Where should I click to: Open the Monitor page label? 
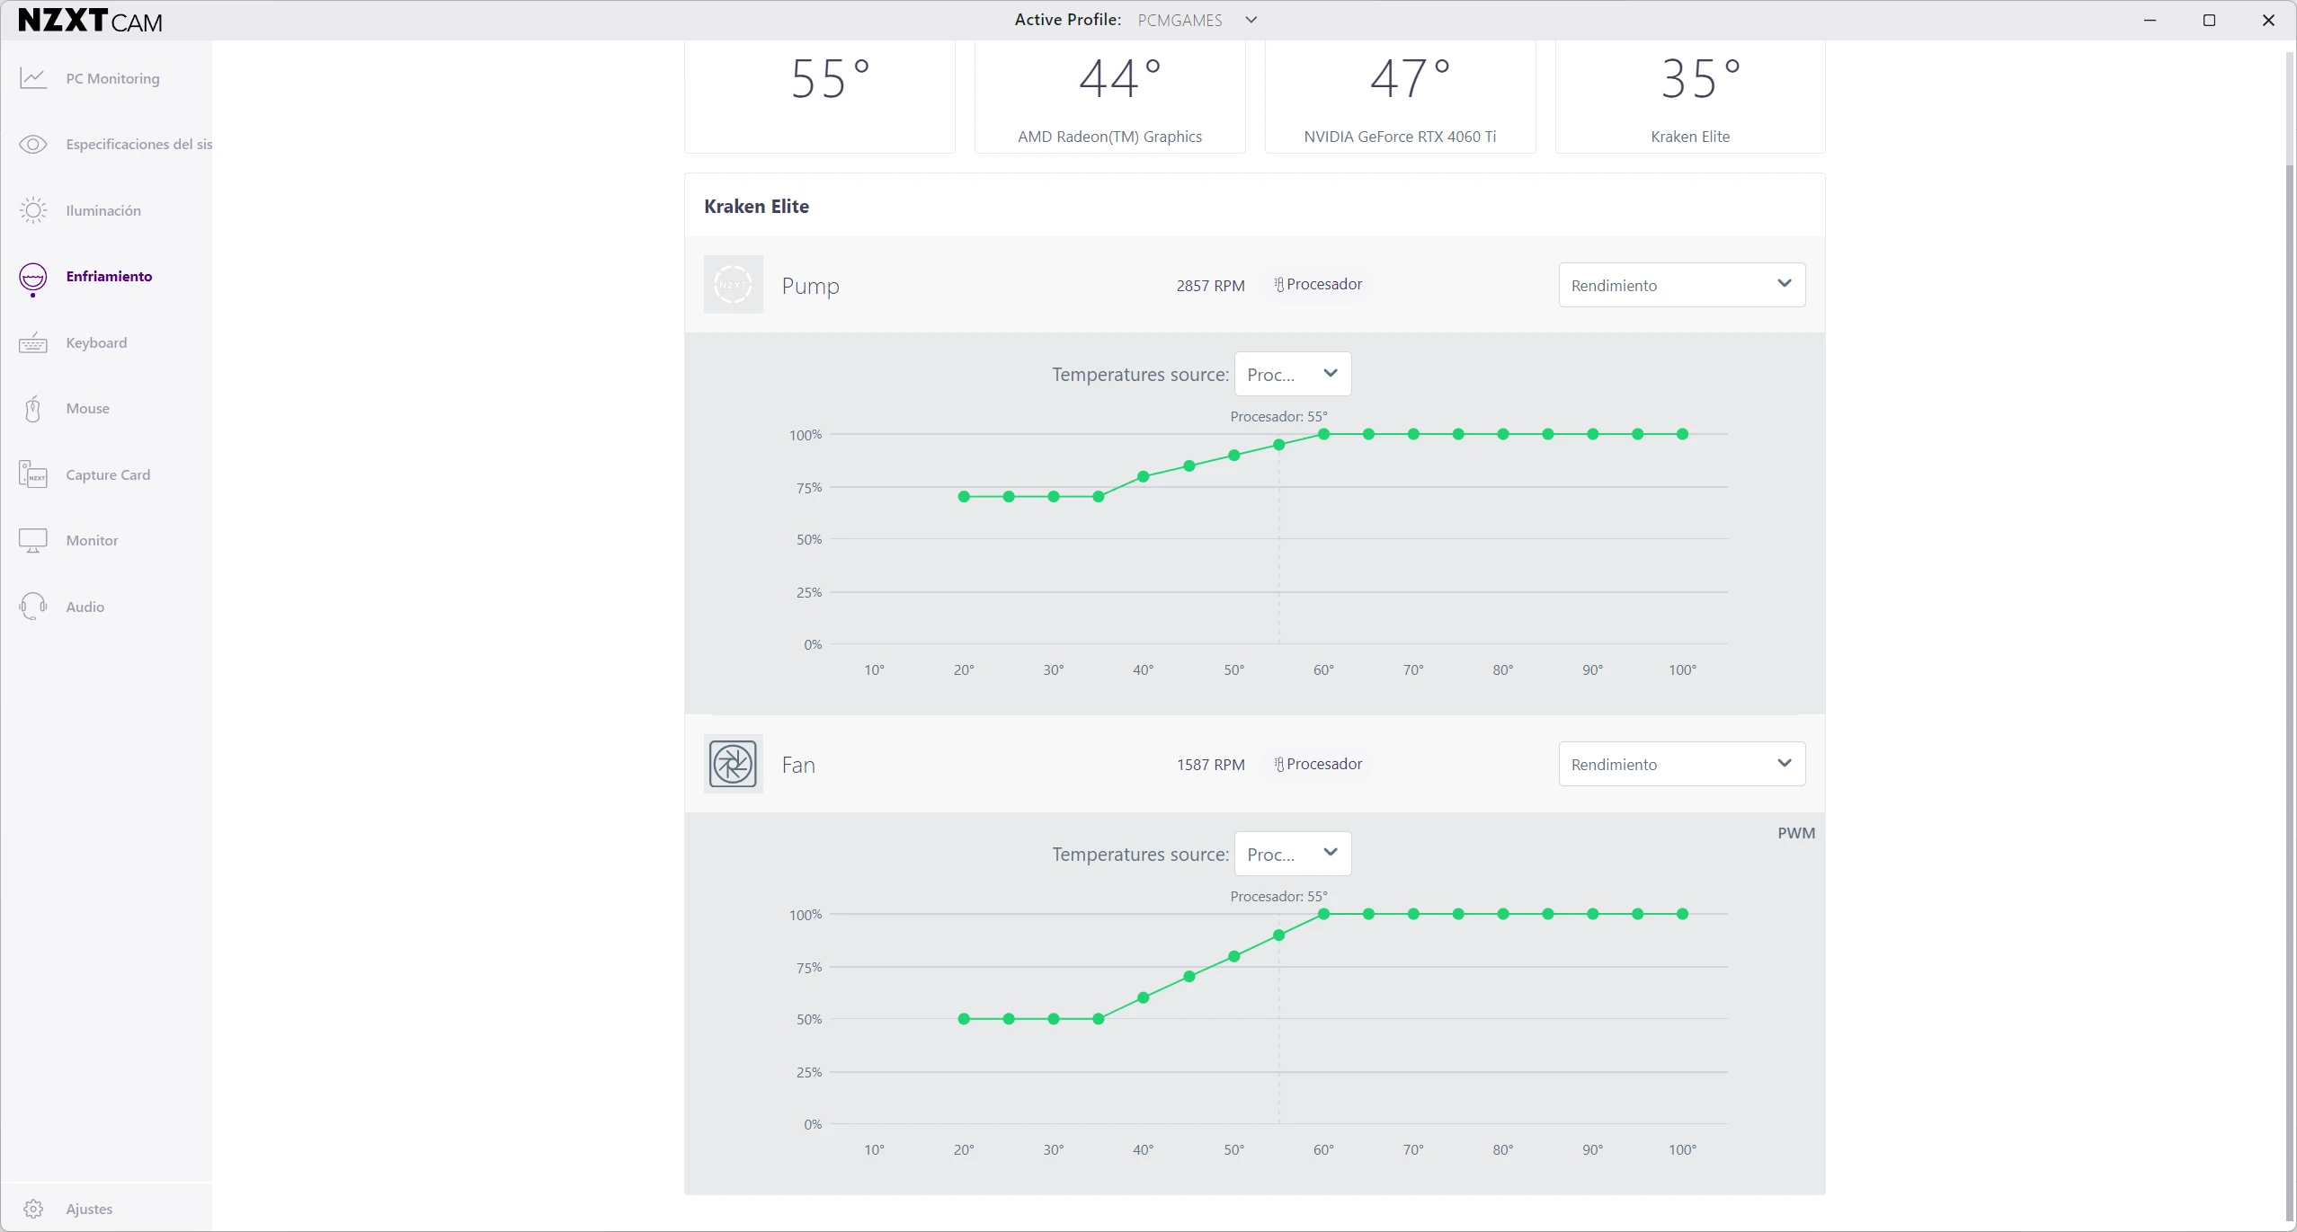point(92,540)
